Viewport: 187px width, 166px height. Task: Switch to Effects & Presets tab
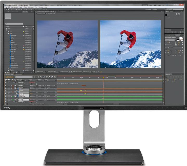(170, 35)
